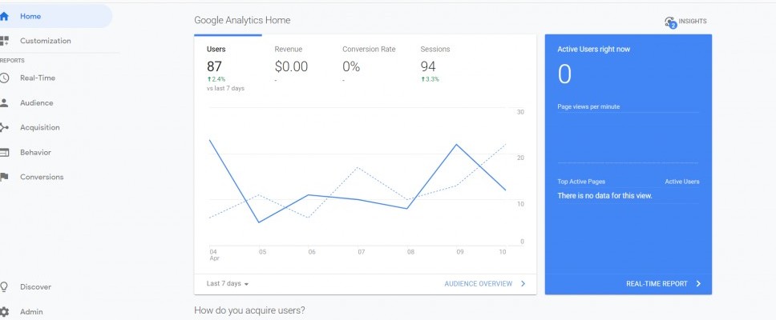
Task: Click the Admin gear icon
Action: pos(4,312)
